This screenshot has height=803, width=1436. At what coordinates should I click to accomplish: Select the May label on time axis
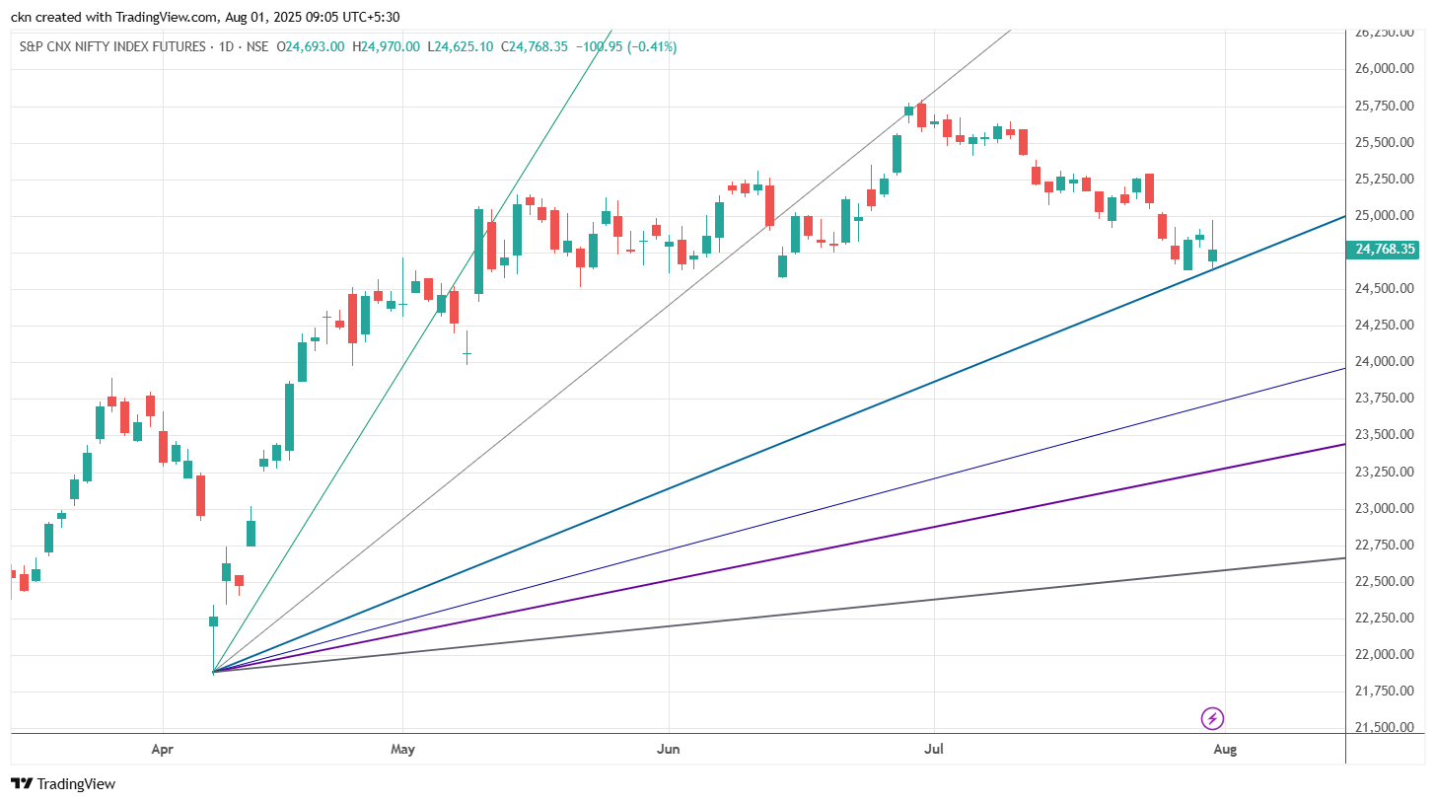(x=402, y=750)
